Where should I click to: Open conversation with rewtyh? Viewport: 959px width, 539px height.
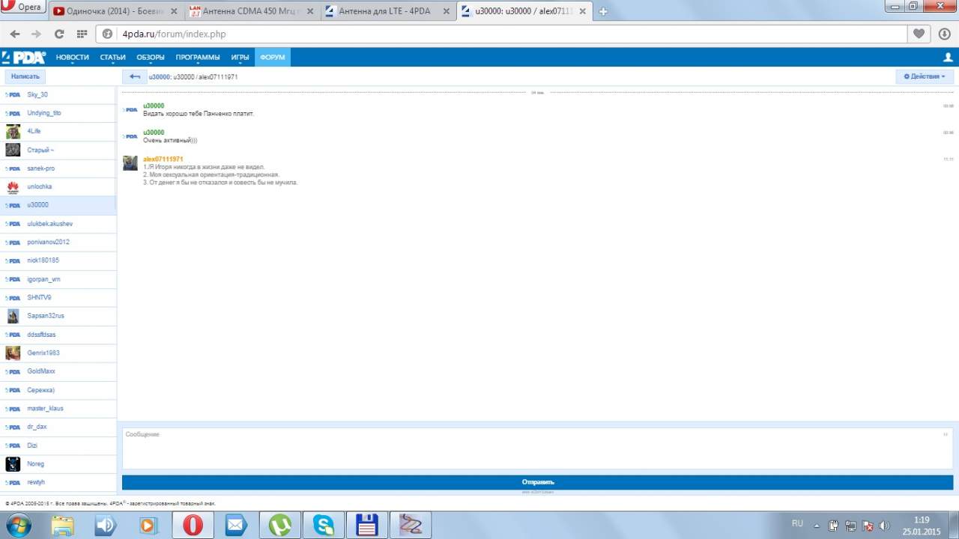point(58,482)
